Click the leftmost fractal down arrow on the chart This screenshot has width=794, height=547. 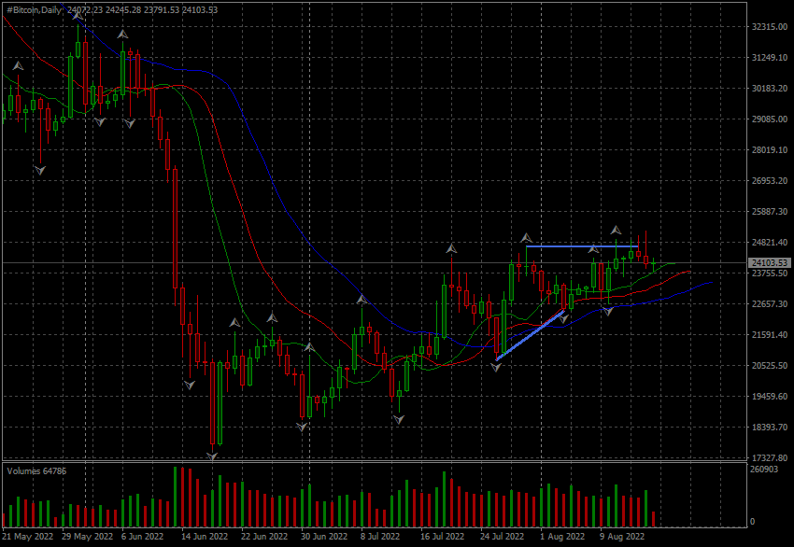point(40,169)
